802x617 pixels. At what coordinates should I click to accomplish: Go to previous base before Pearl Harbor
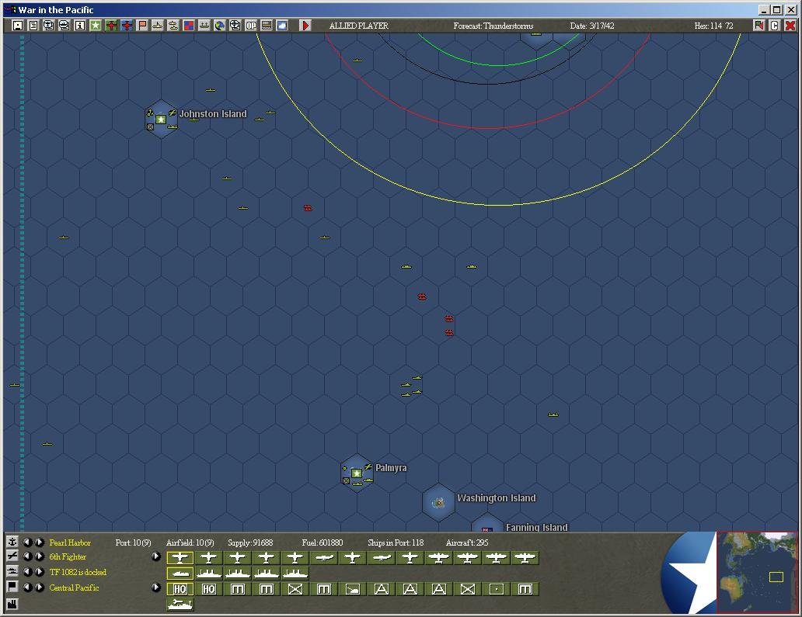point(28,542)
